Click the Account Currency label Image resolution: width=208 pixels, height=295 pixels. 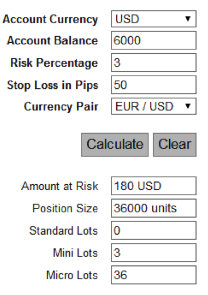click(x=50, y=20)
